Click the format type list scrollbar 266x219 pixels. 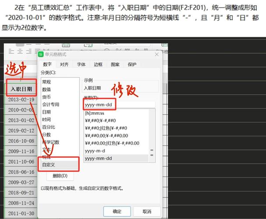[152, 136]
